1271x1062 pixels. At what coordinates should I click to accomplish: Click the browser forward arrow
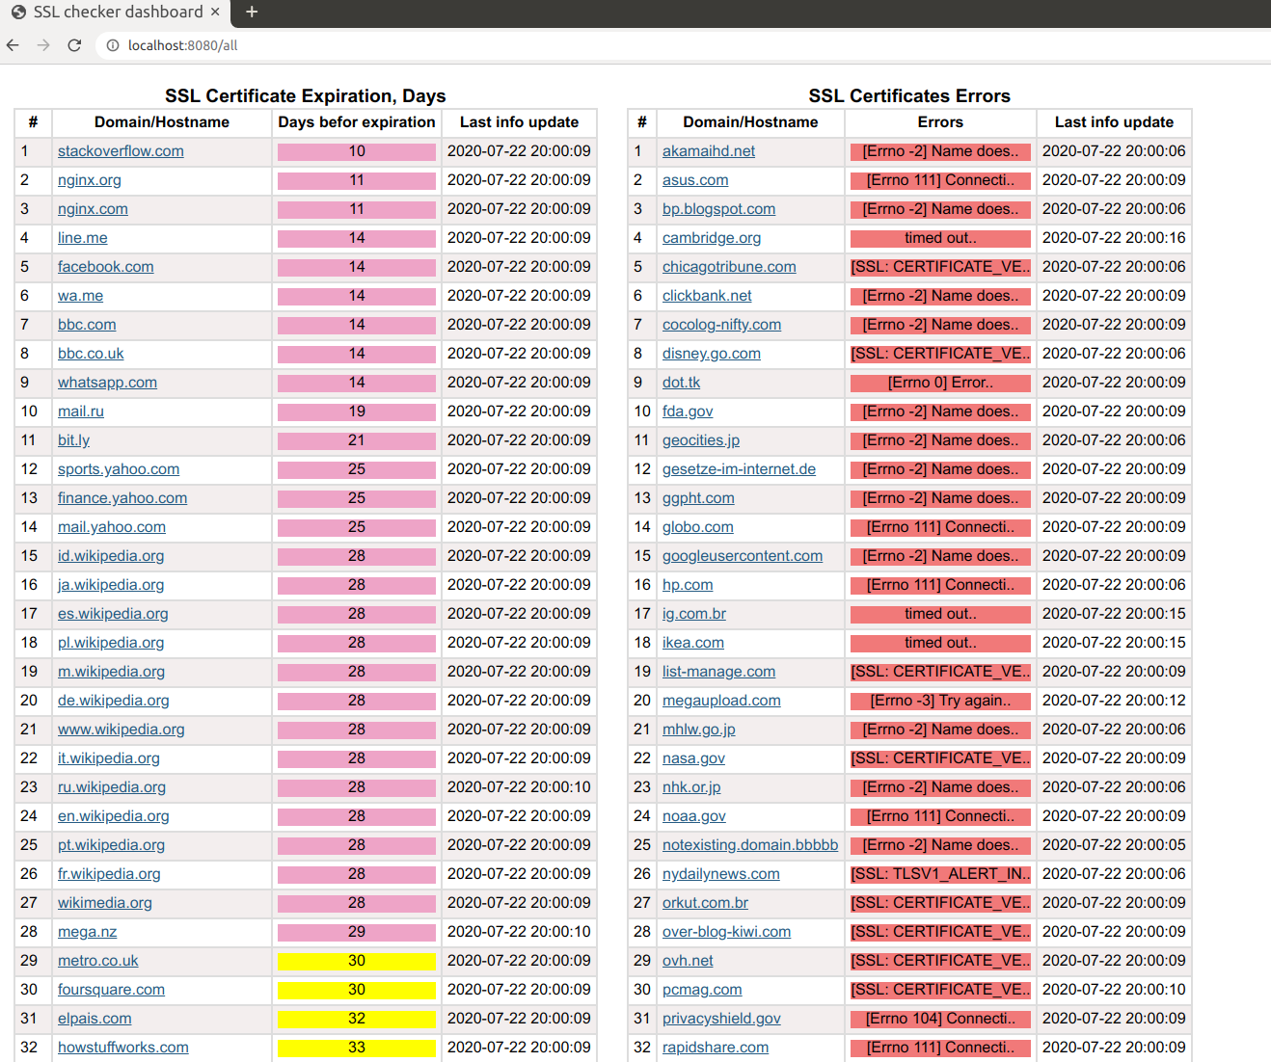(x=43, y=45)
